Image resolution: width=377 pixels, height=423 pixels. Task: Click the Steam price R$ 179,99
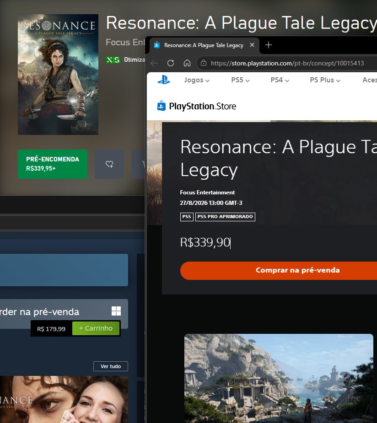[x=51, y=329]
